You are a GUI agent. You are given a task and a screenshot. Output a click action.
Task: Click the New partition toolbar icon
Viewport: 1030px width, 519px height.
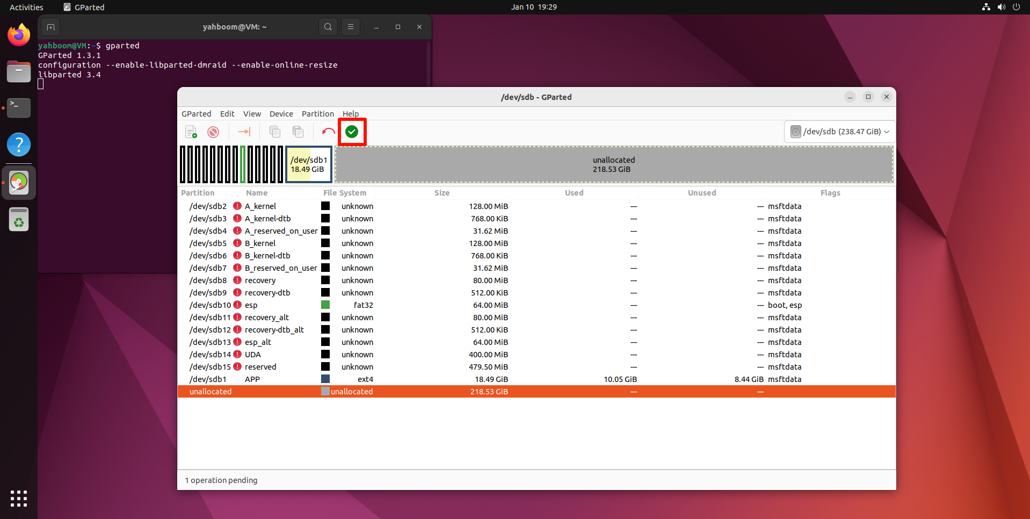coord(191,132)
